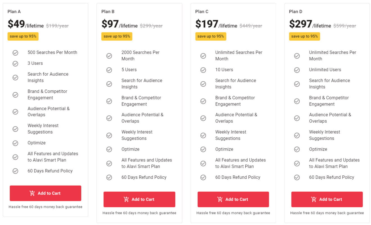The image size is (371, 225).
Task: Click the cart icon on Plan A's button
Action: click(32, 193)
